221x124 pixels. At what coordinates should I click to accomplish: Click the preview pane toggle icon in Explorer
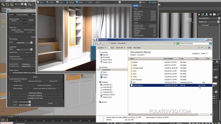point(205,48)
